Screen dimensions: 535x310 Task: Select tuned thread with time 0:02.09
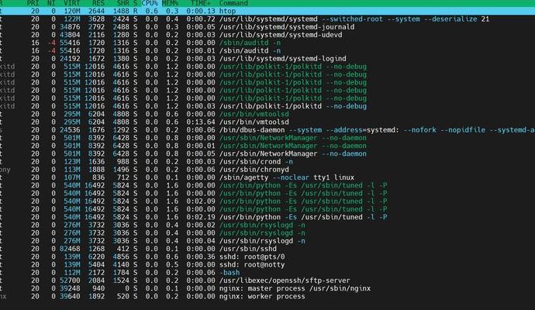pos(267,201)
